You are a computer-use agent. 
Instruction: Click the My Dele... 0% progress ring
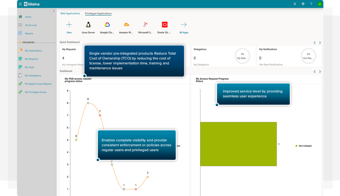click(242, 56)
